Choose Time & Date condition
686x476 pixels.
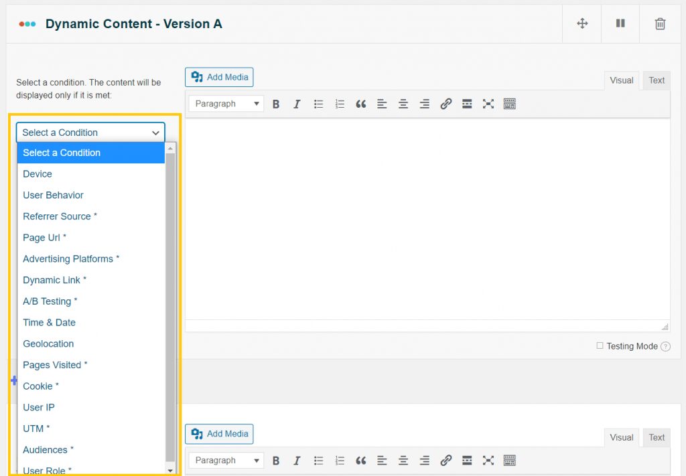(90, 323)
